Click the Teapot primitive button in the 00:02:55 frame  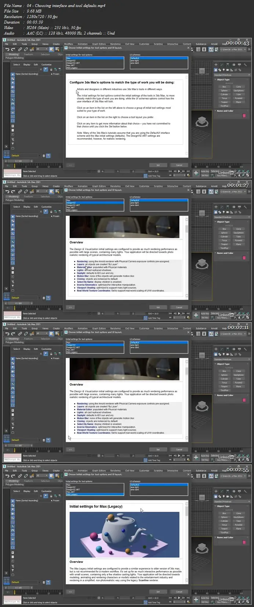224,529
